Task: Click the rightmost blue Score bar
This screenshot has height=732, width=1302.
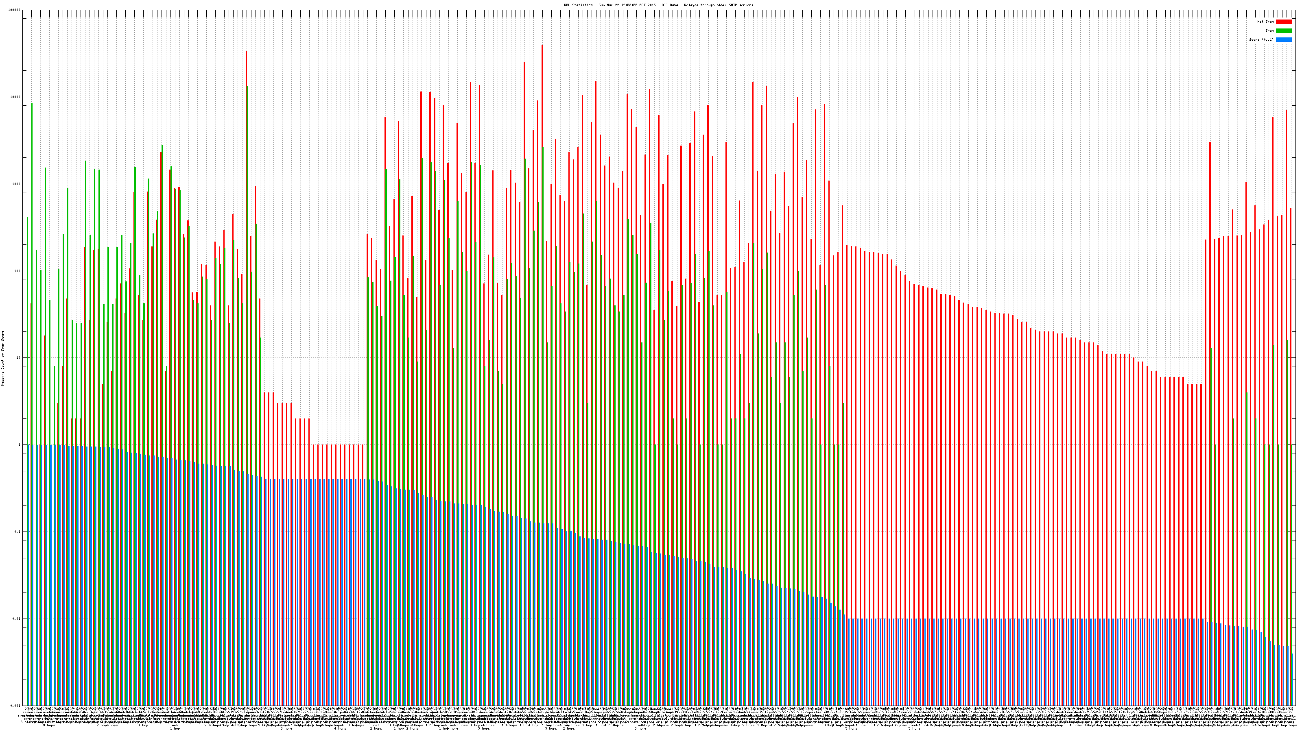Action: click(1292, 679)
